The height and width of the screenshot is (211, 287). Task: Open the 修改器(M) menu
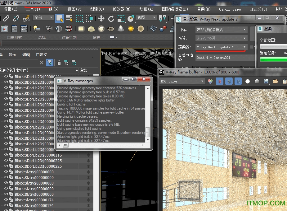[122, 9]
